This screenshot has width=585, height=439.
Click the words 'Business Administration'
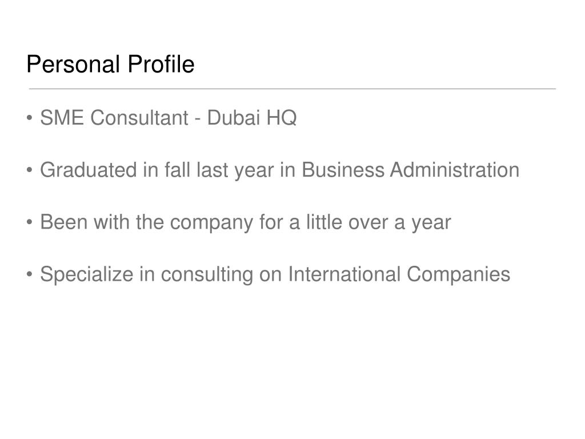(x=410, y=170)
